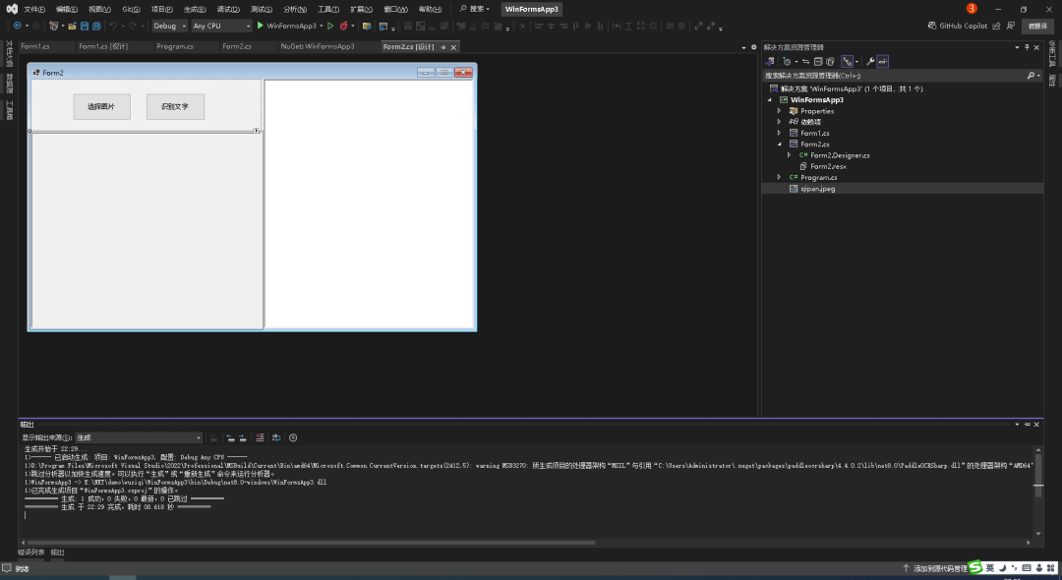This screenshot has height=580, width=1062.
Task: Start debugging with the green WinFormsApp3 play button
Action: click(x=261, y=26)
